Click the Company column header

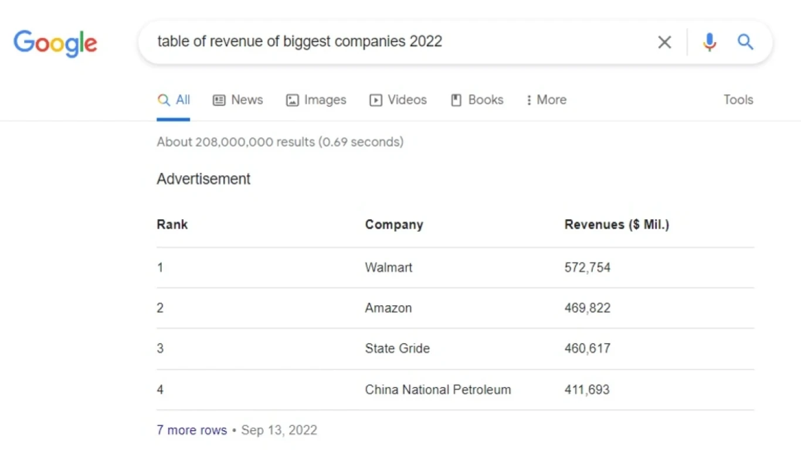click(x=394, y=225)
